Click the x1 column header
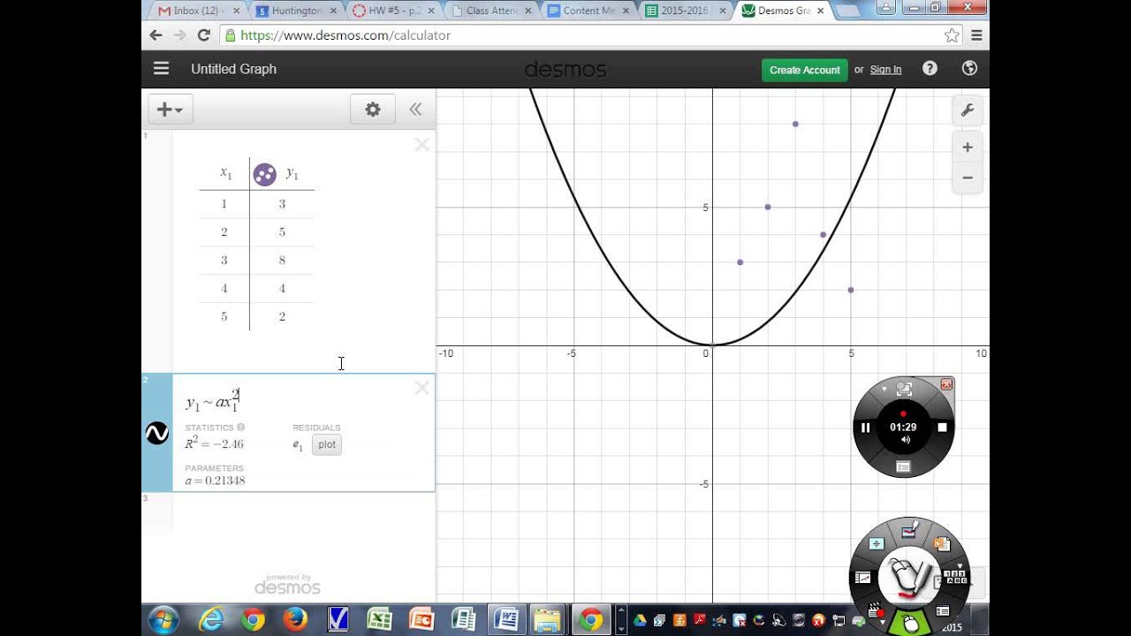This screenshot has width=1131, height=636. click(x=225, y=173)
